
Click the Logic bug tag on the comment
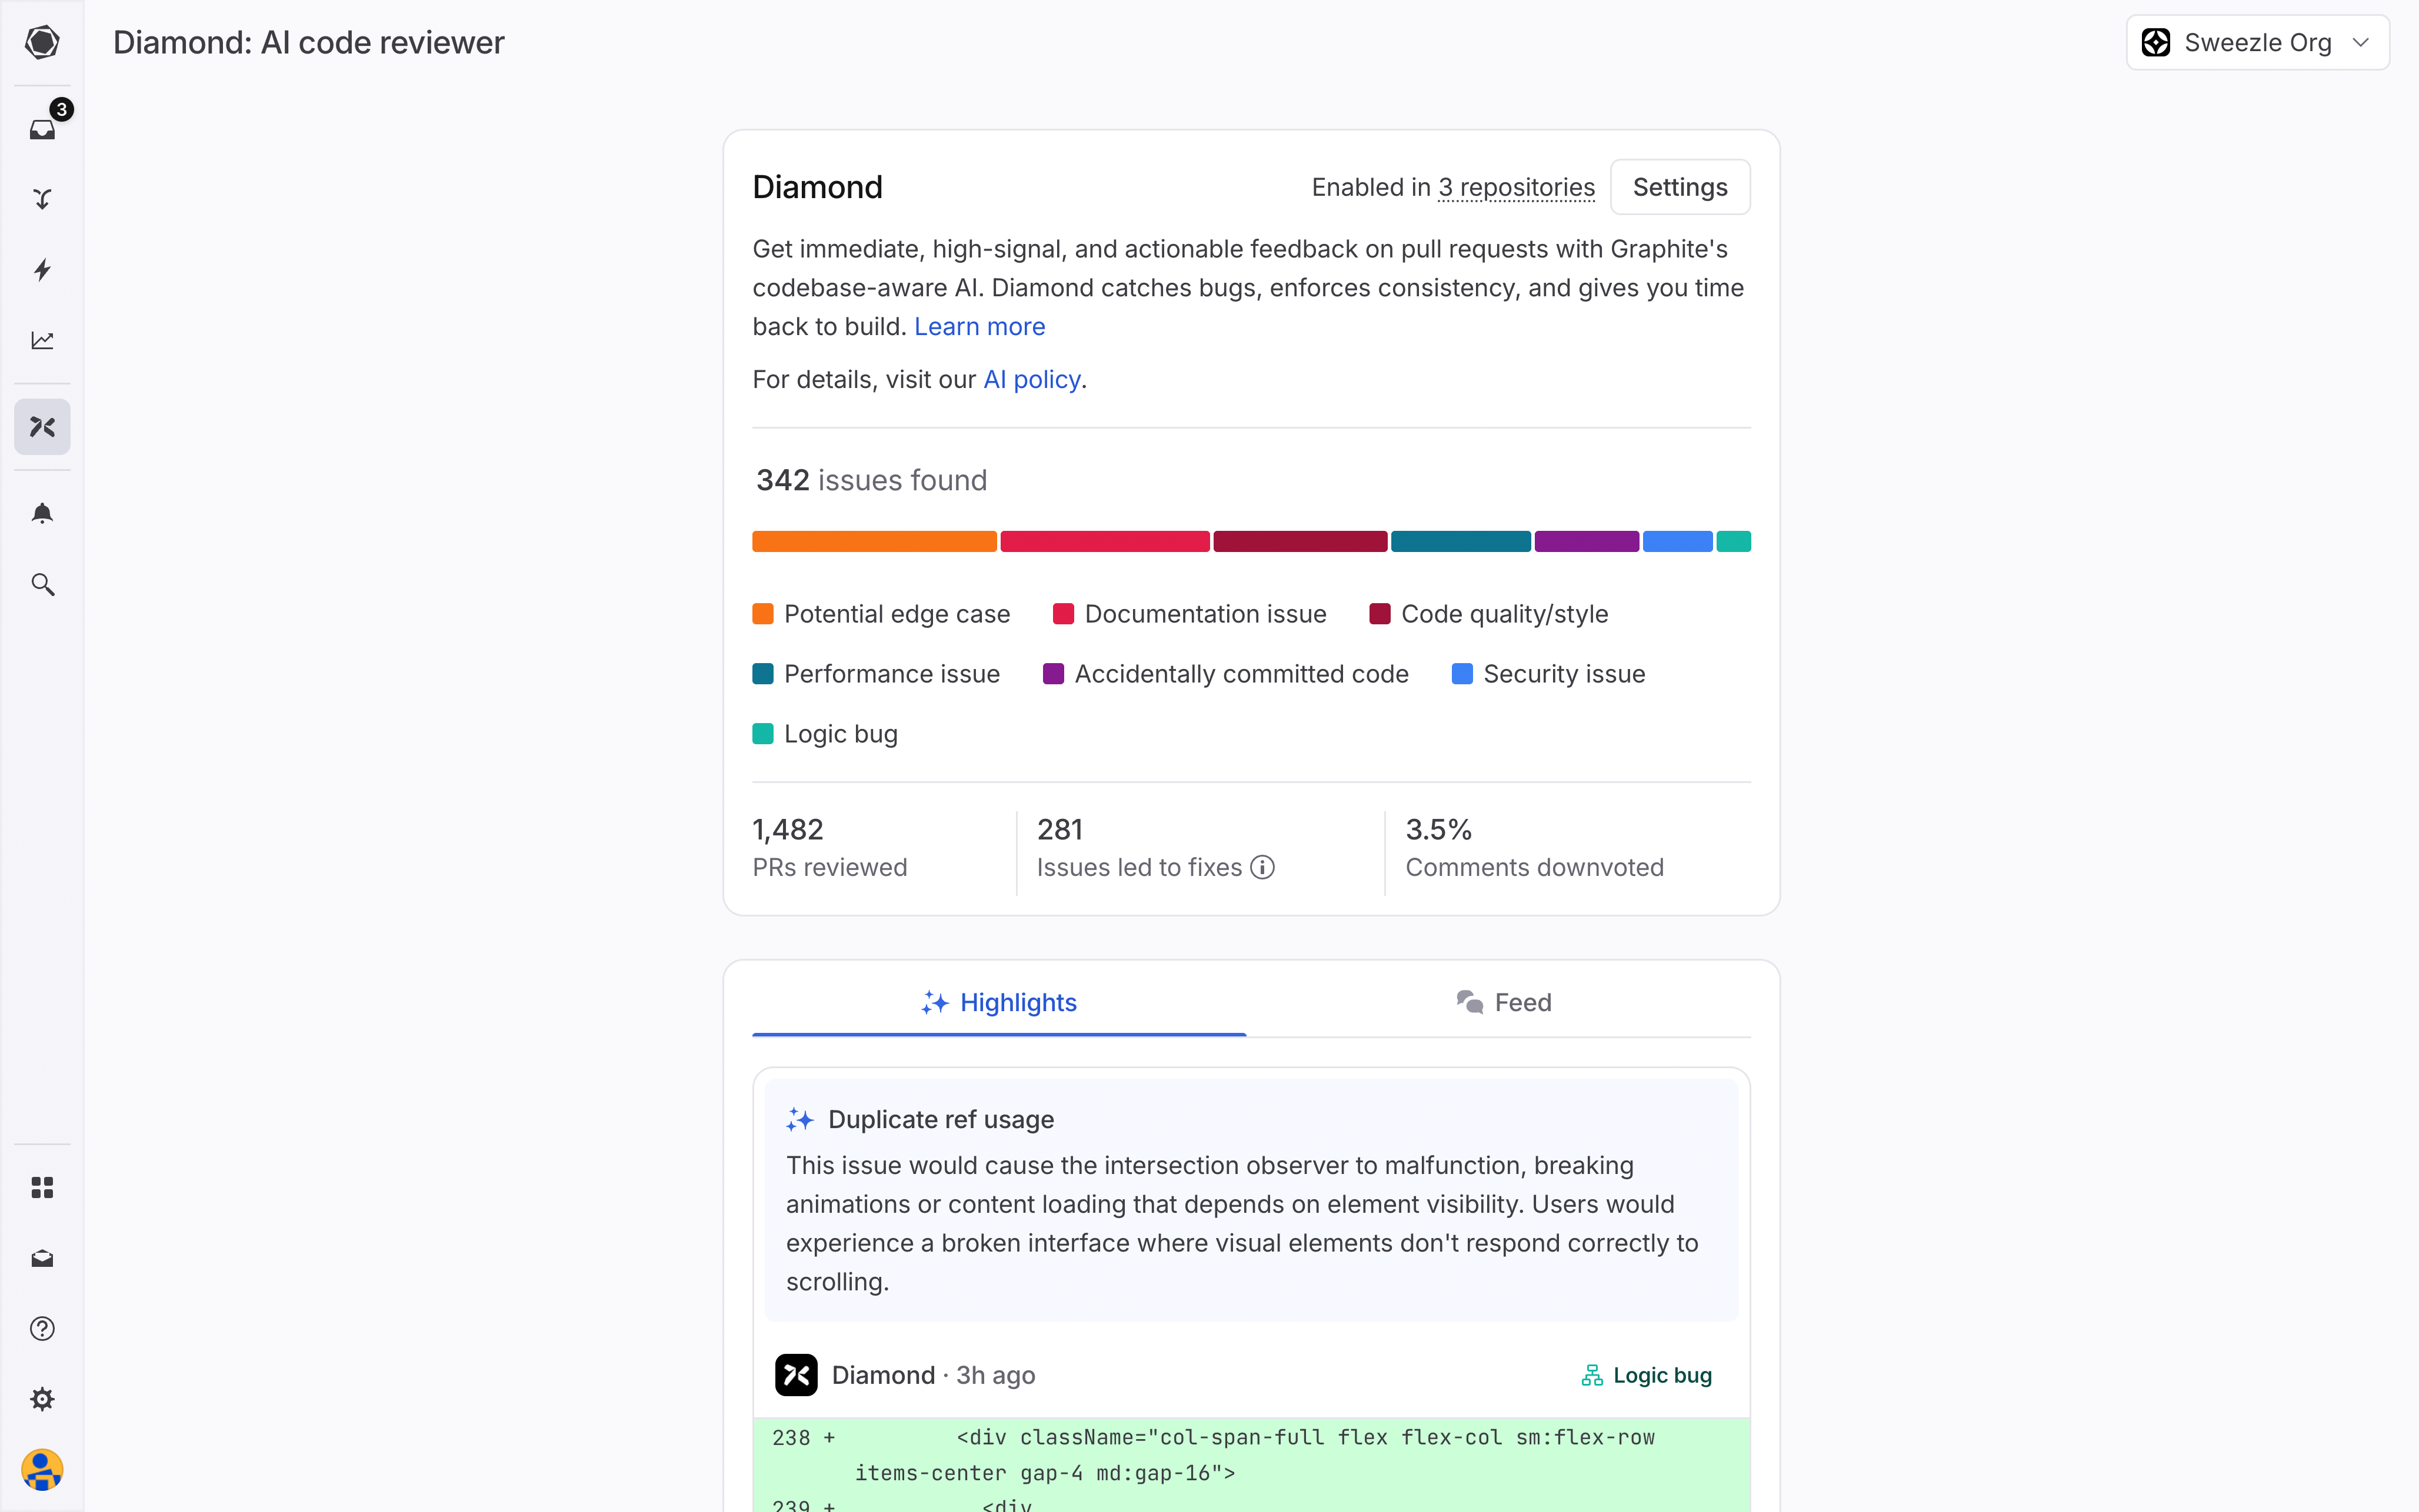(x=1647, y=1375)
